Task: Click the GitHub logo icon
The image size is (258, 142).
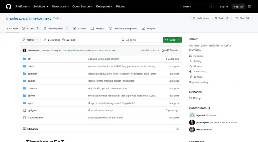Action: (9, 6)
